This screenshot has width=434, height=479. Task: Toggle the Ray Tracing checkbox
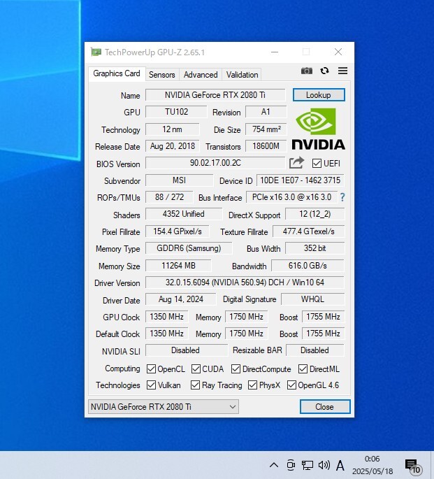195,385
